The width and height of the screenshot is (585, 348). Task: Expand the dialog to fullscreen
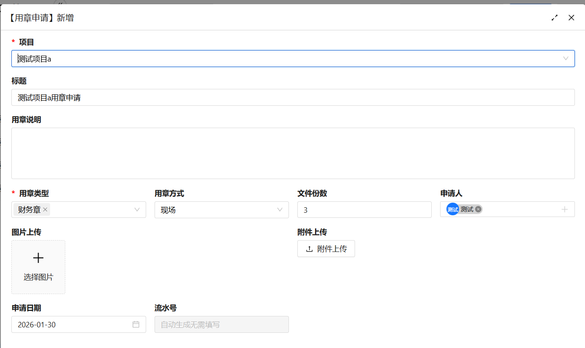(x=554, y=18)
